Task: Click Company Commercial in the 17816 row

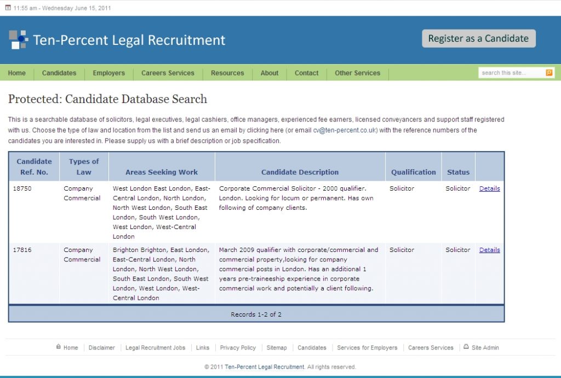Action: point(82,255)
